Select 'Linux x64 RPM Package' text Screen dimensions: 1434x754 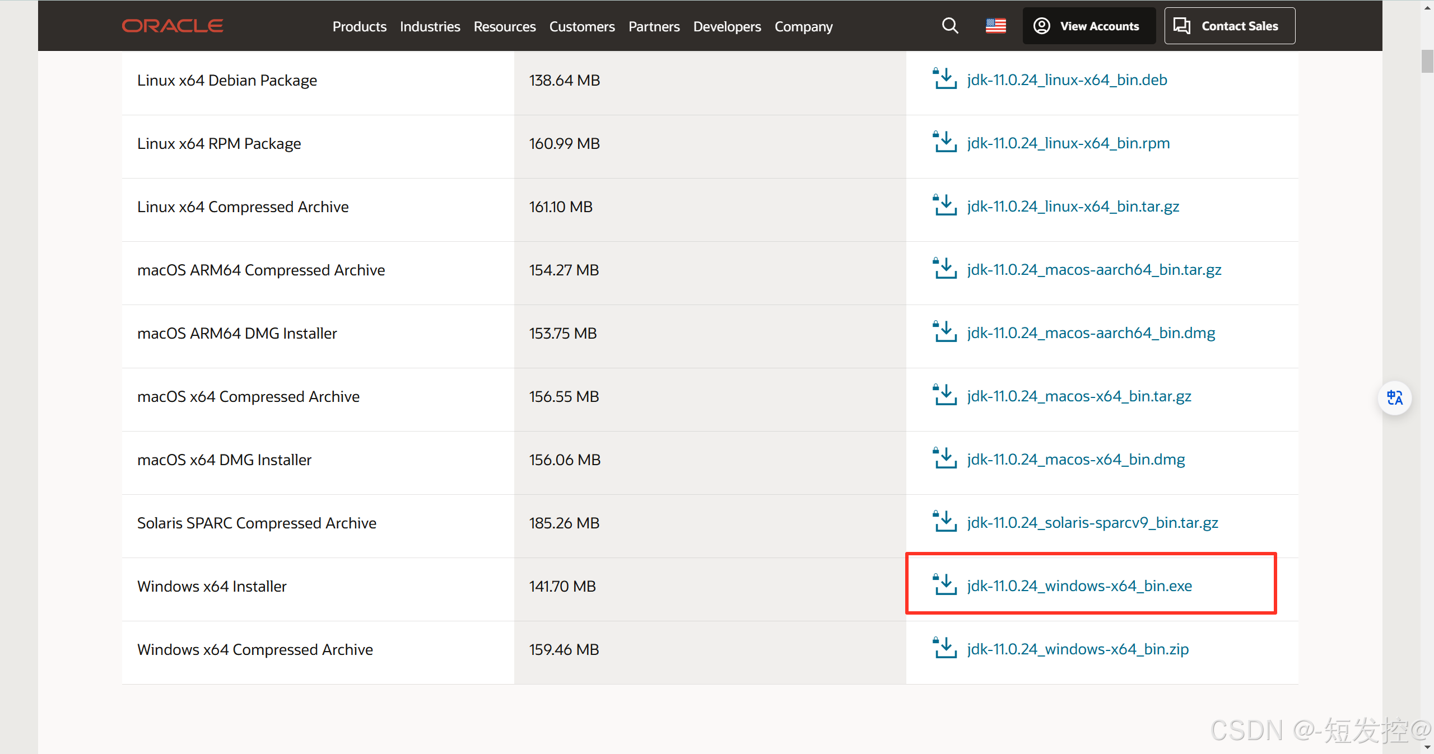(x=219, y=144)
